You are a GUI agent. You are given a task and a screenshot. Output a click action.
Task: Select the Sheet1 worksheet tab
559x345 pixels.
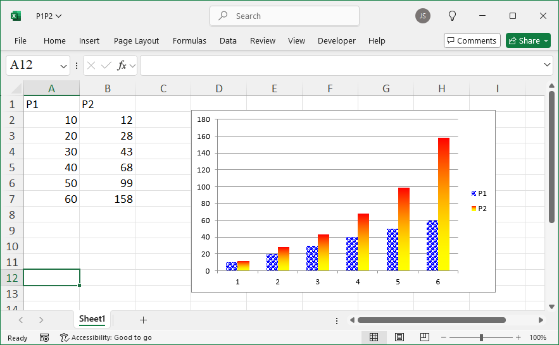[92, 319]
